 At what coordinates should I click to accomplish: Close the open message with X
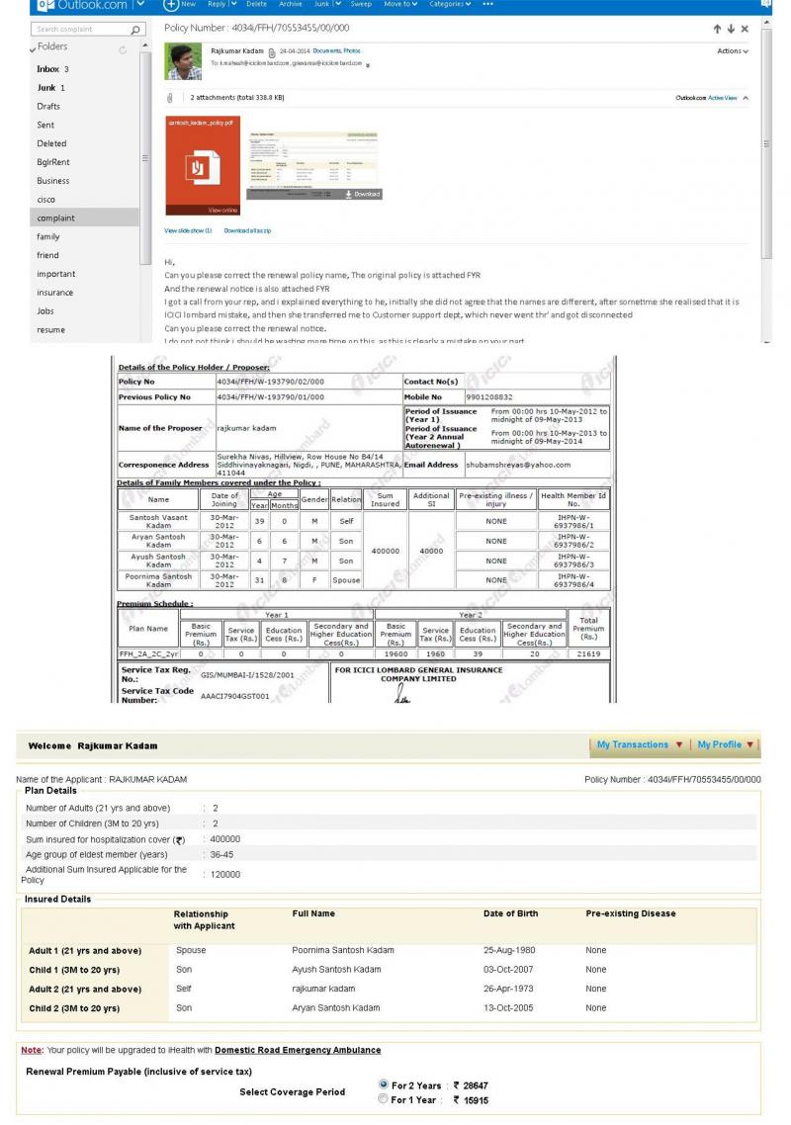[745, 29]
